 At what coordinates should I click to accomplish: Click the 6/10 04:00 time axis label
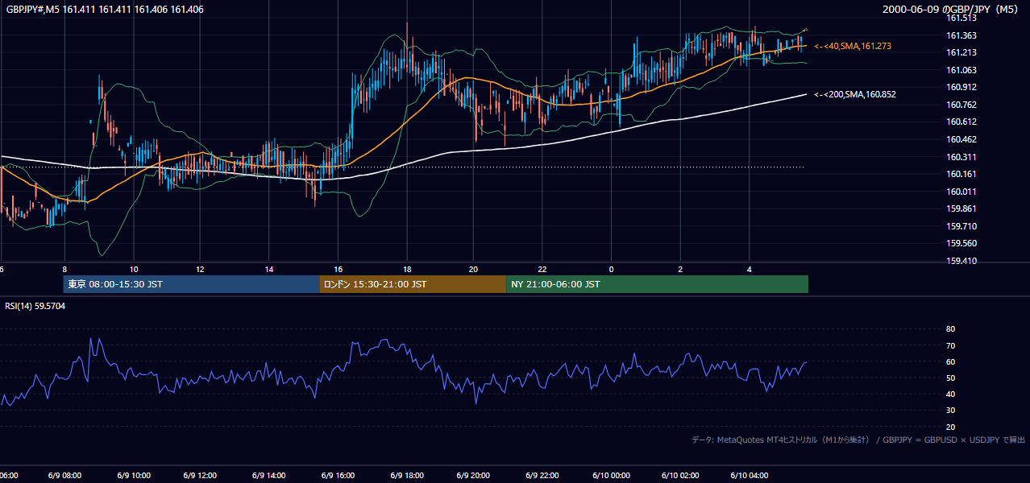[749, 476]
